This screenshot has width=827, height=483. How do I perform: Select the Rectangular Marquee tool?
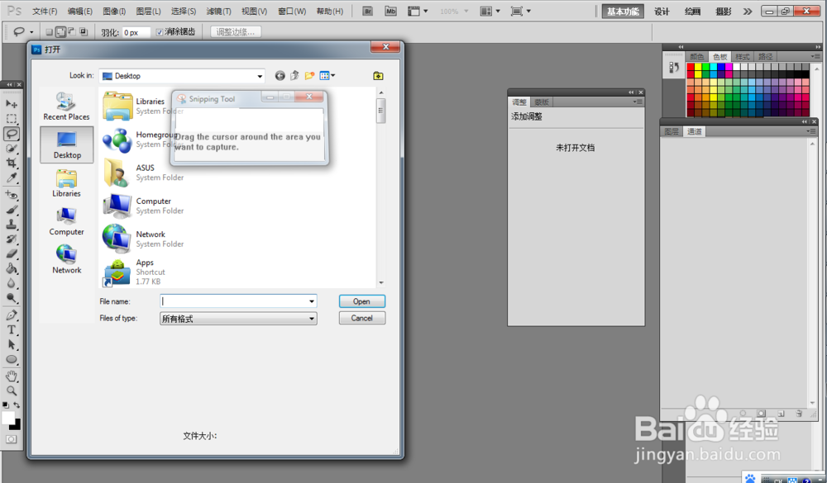pos(11,119)
